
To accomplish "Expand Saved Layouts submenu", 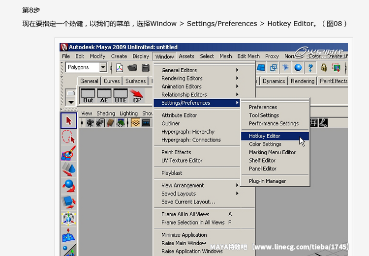I will pyautogui.click(x=199, y=194).
